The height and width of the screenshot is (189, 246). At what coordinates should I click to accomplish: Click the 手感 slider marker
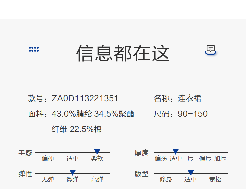click(x=97, y=151)
